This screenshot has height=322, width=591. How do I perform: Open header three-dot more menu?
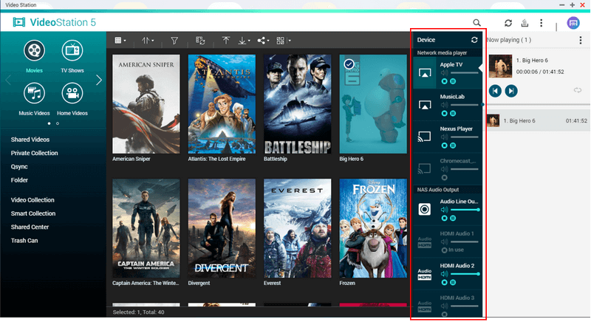pyautogui.click(x=542, y=23)
